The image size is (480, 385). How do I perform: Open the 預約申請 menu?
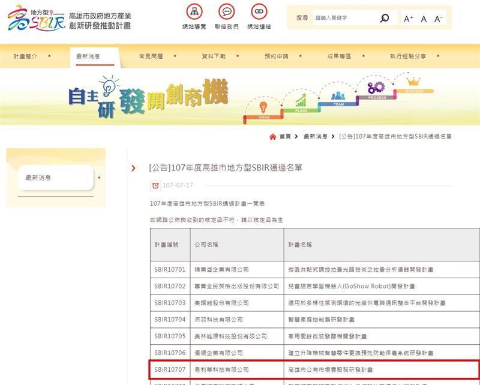click(277, 56)
